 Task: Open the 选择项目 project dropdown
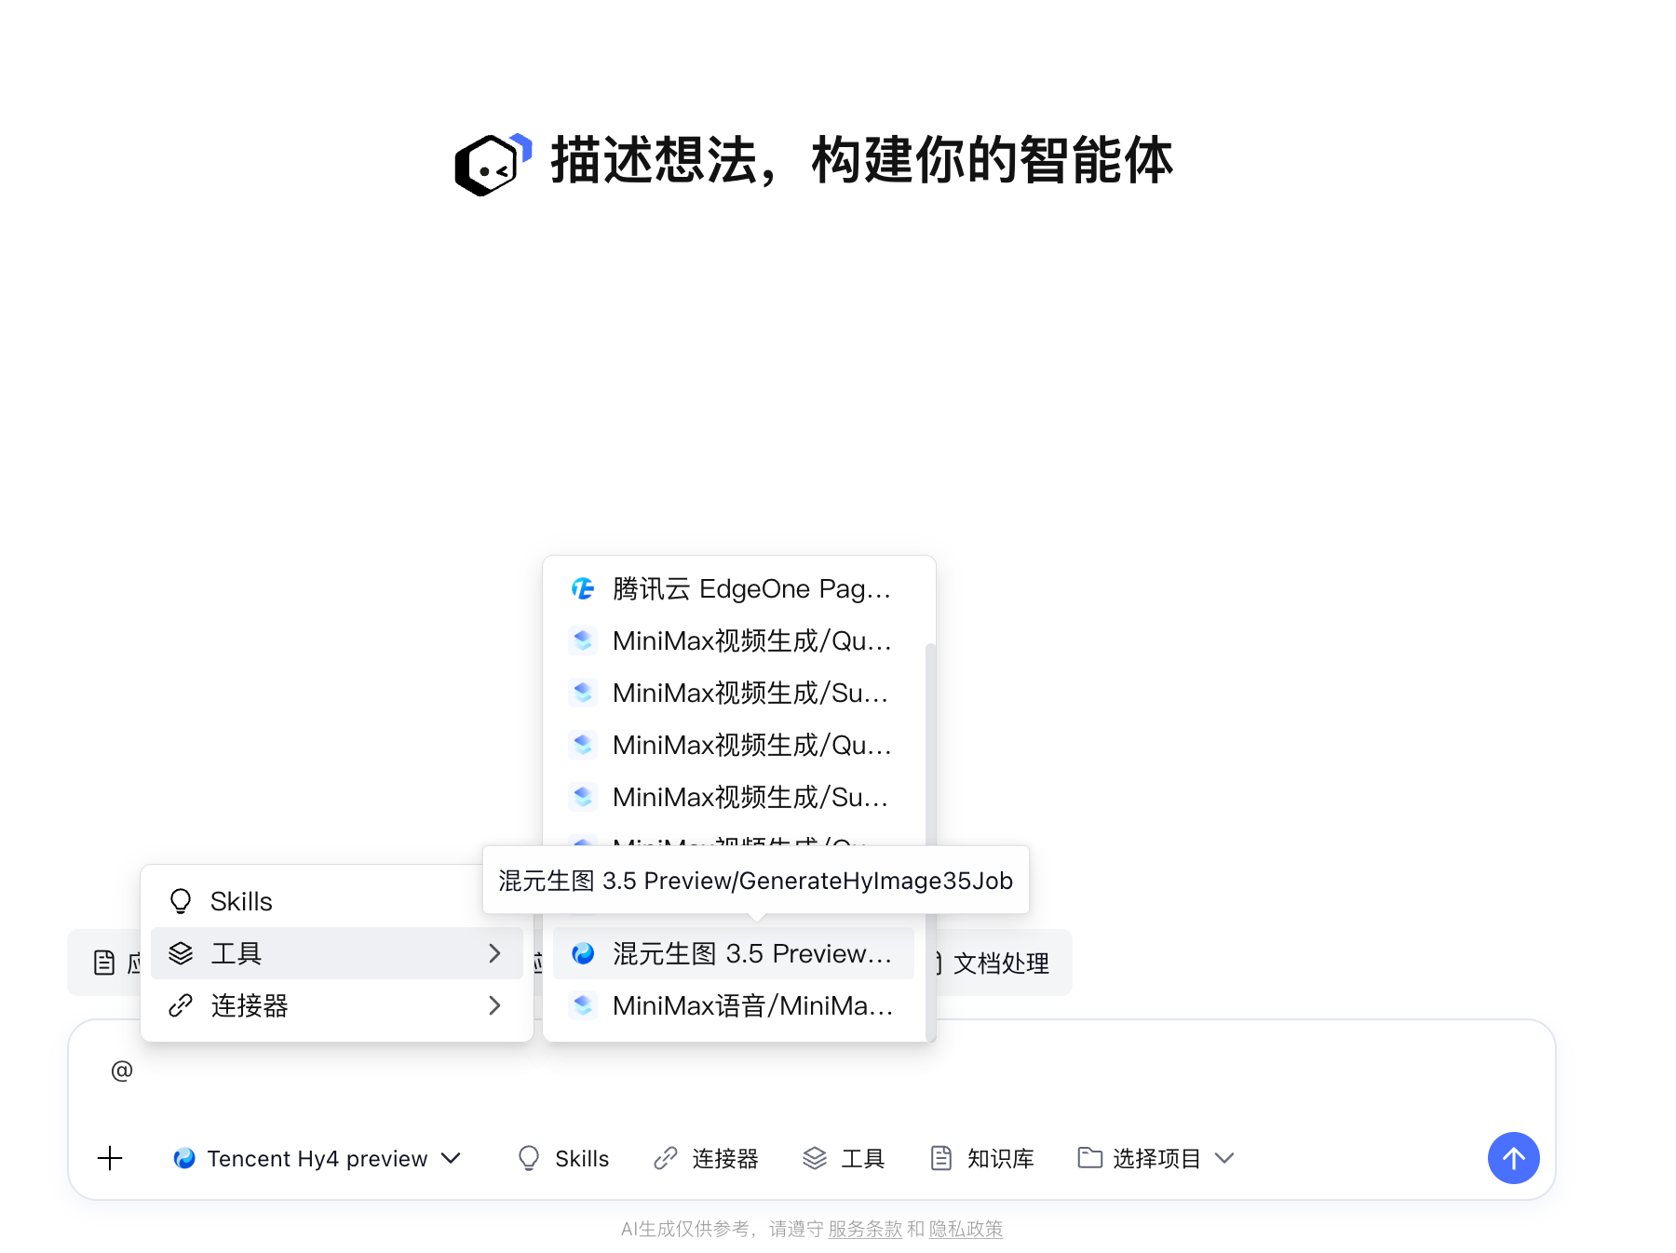click(x=1156, y=1158)
